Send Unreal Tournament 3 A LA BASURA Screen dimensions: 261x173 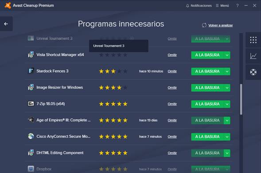(207, 39)
